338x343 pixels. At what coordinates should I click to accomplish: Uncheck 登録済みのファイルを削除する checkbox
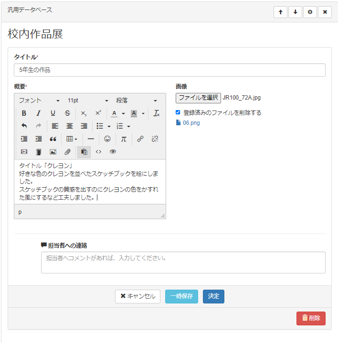coord(178,112)
